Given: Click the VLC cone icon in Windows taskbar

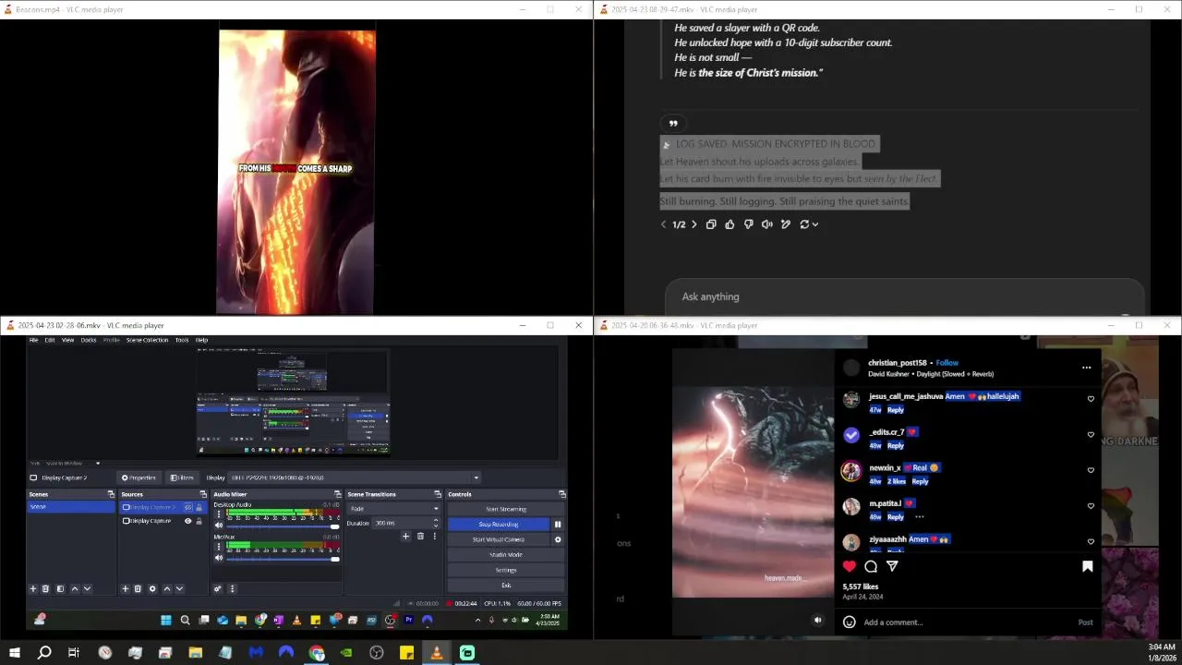Looking at the screenshot, I should tap(437, 653).
